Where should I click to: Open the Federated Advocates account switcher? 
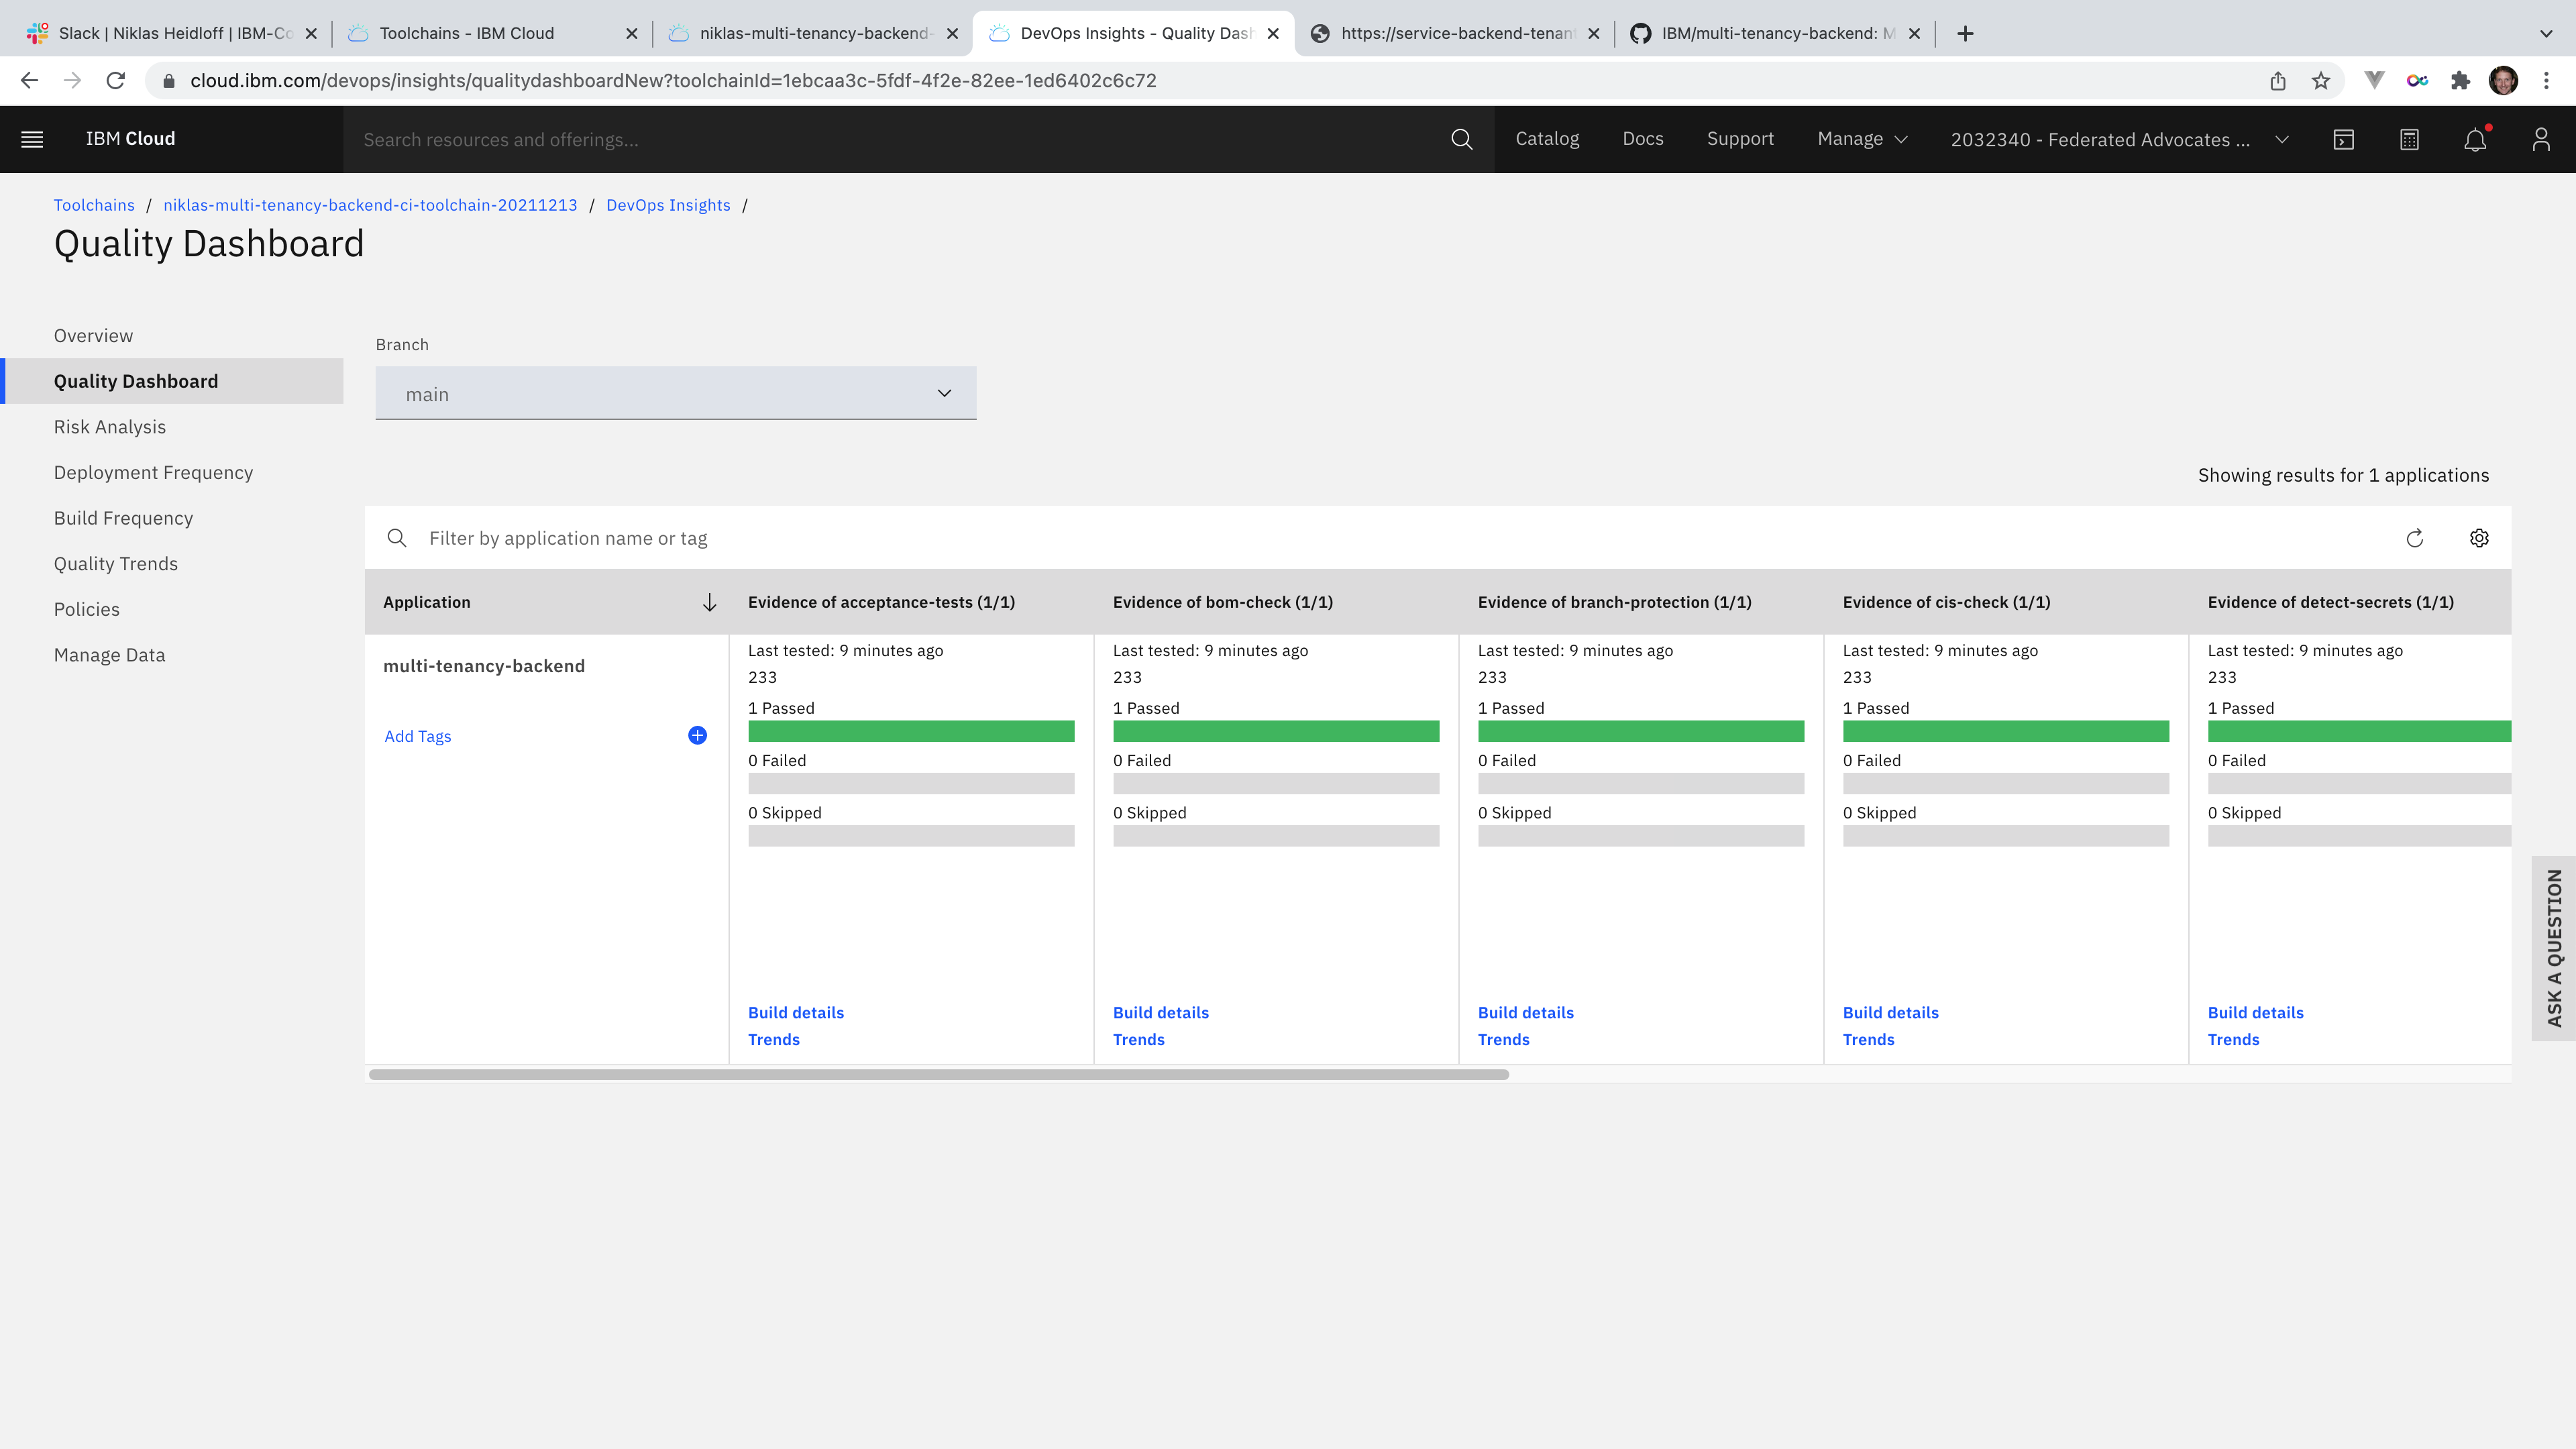pyautogui.click(x=2118, y=139)
